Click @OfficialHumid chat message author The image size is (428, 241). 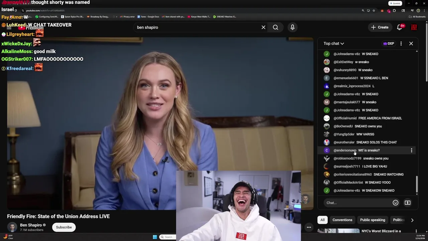pyautogui.click(x=345, y=118)
